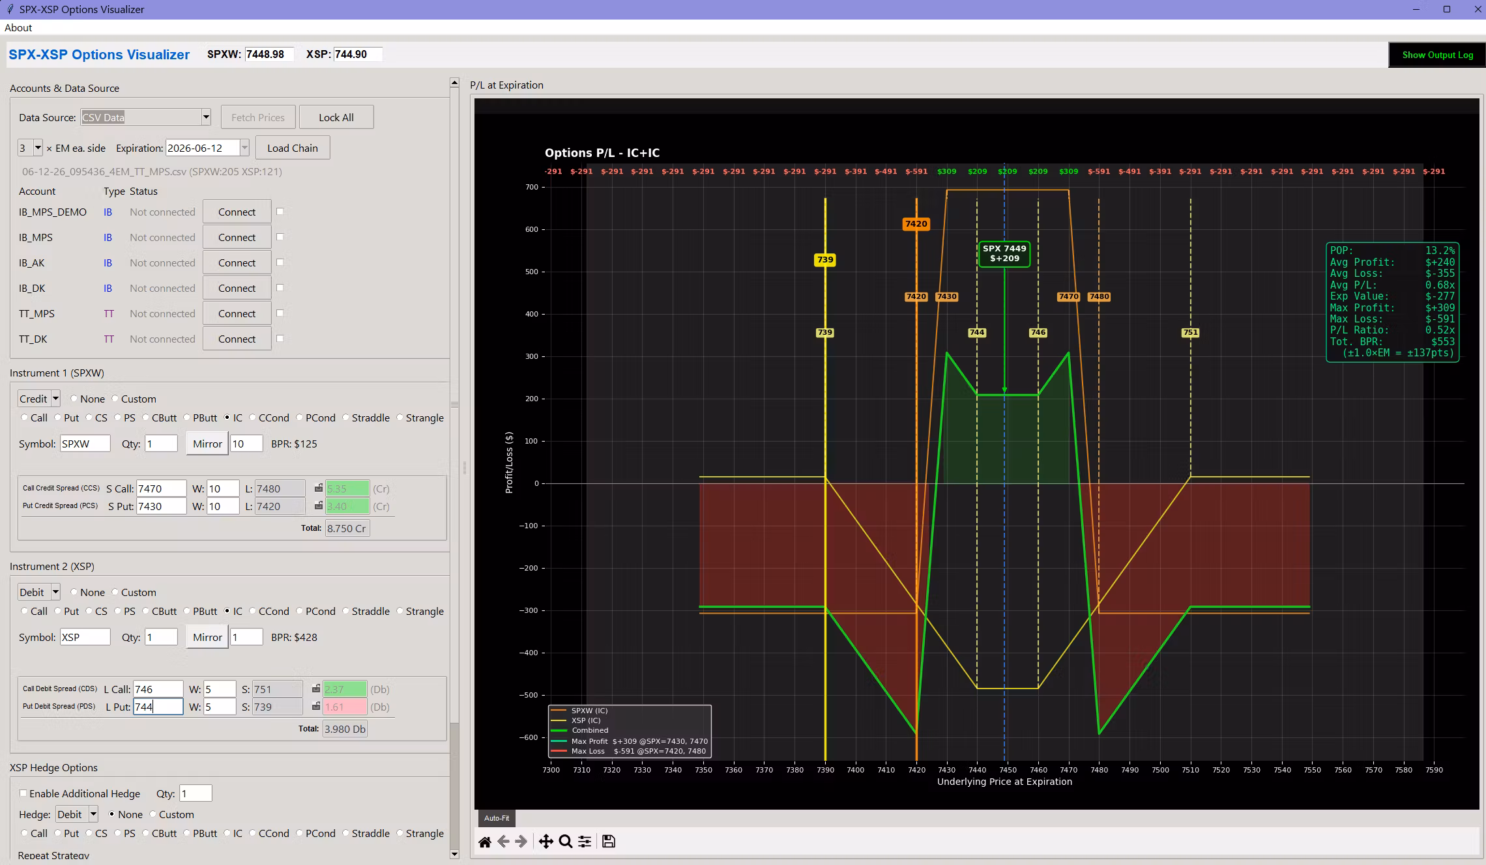This screenshot has width=1486, height=865.
Task: Tick the checkbox beside TT_MPS account
Action: (280, 313)
